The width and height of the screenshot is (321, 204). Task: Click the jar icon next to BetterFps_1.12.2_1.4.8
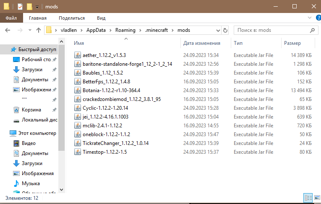coord(77,82)
